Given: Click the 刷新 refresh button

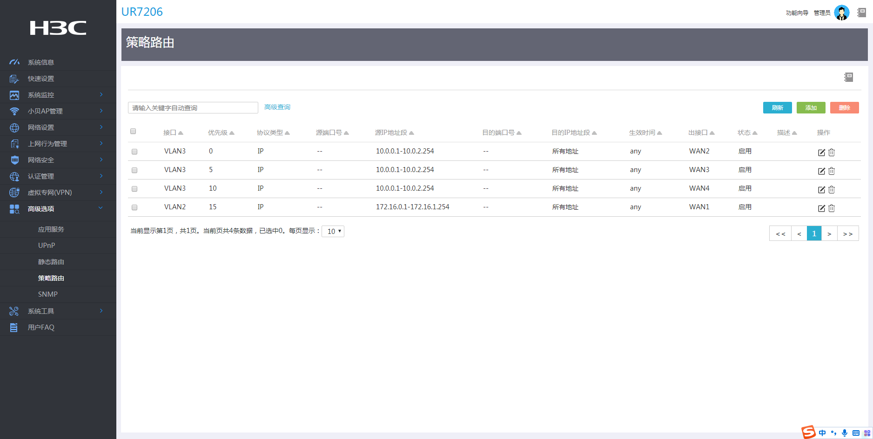Looking at the screenshot, I should [778, 108].
